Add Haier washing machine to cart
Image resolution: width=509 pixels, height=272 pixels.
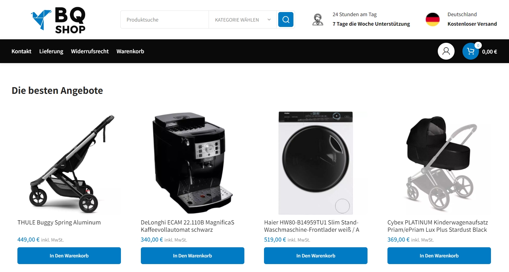click(x=316, y=256)
